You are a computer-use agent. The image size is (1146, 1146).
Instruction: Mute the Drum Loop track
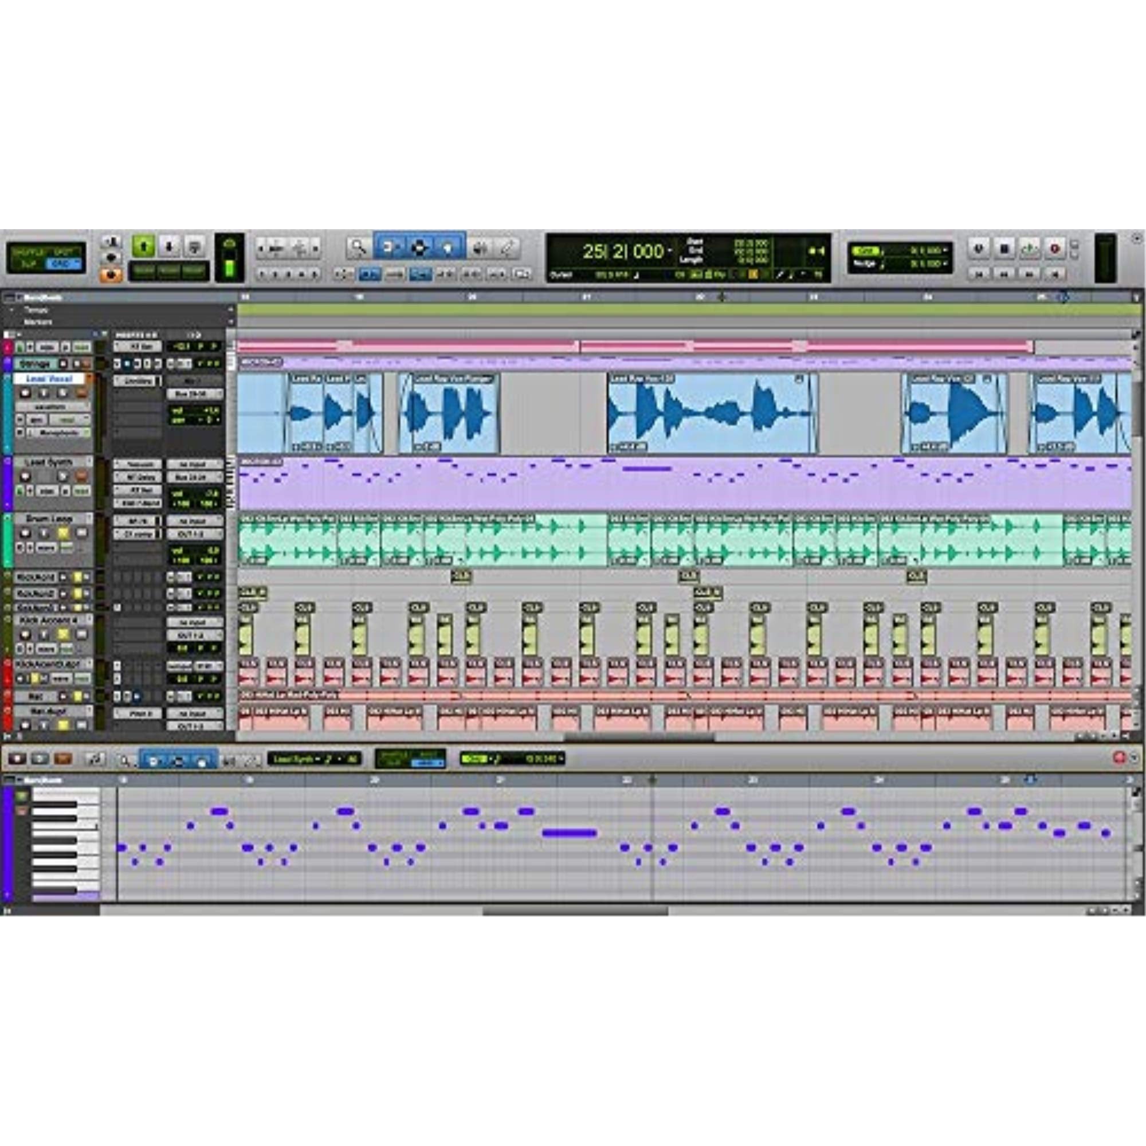63,533
